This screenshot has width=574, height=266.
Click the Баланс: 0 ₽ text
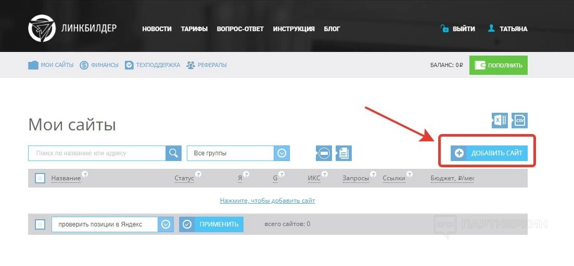coord(447,65)
